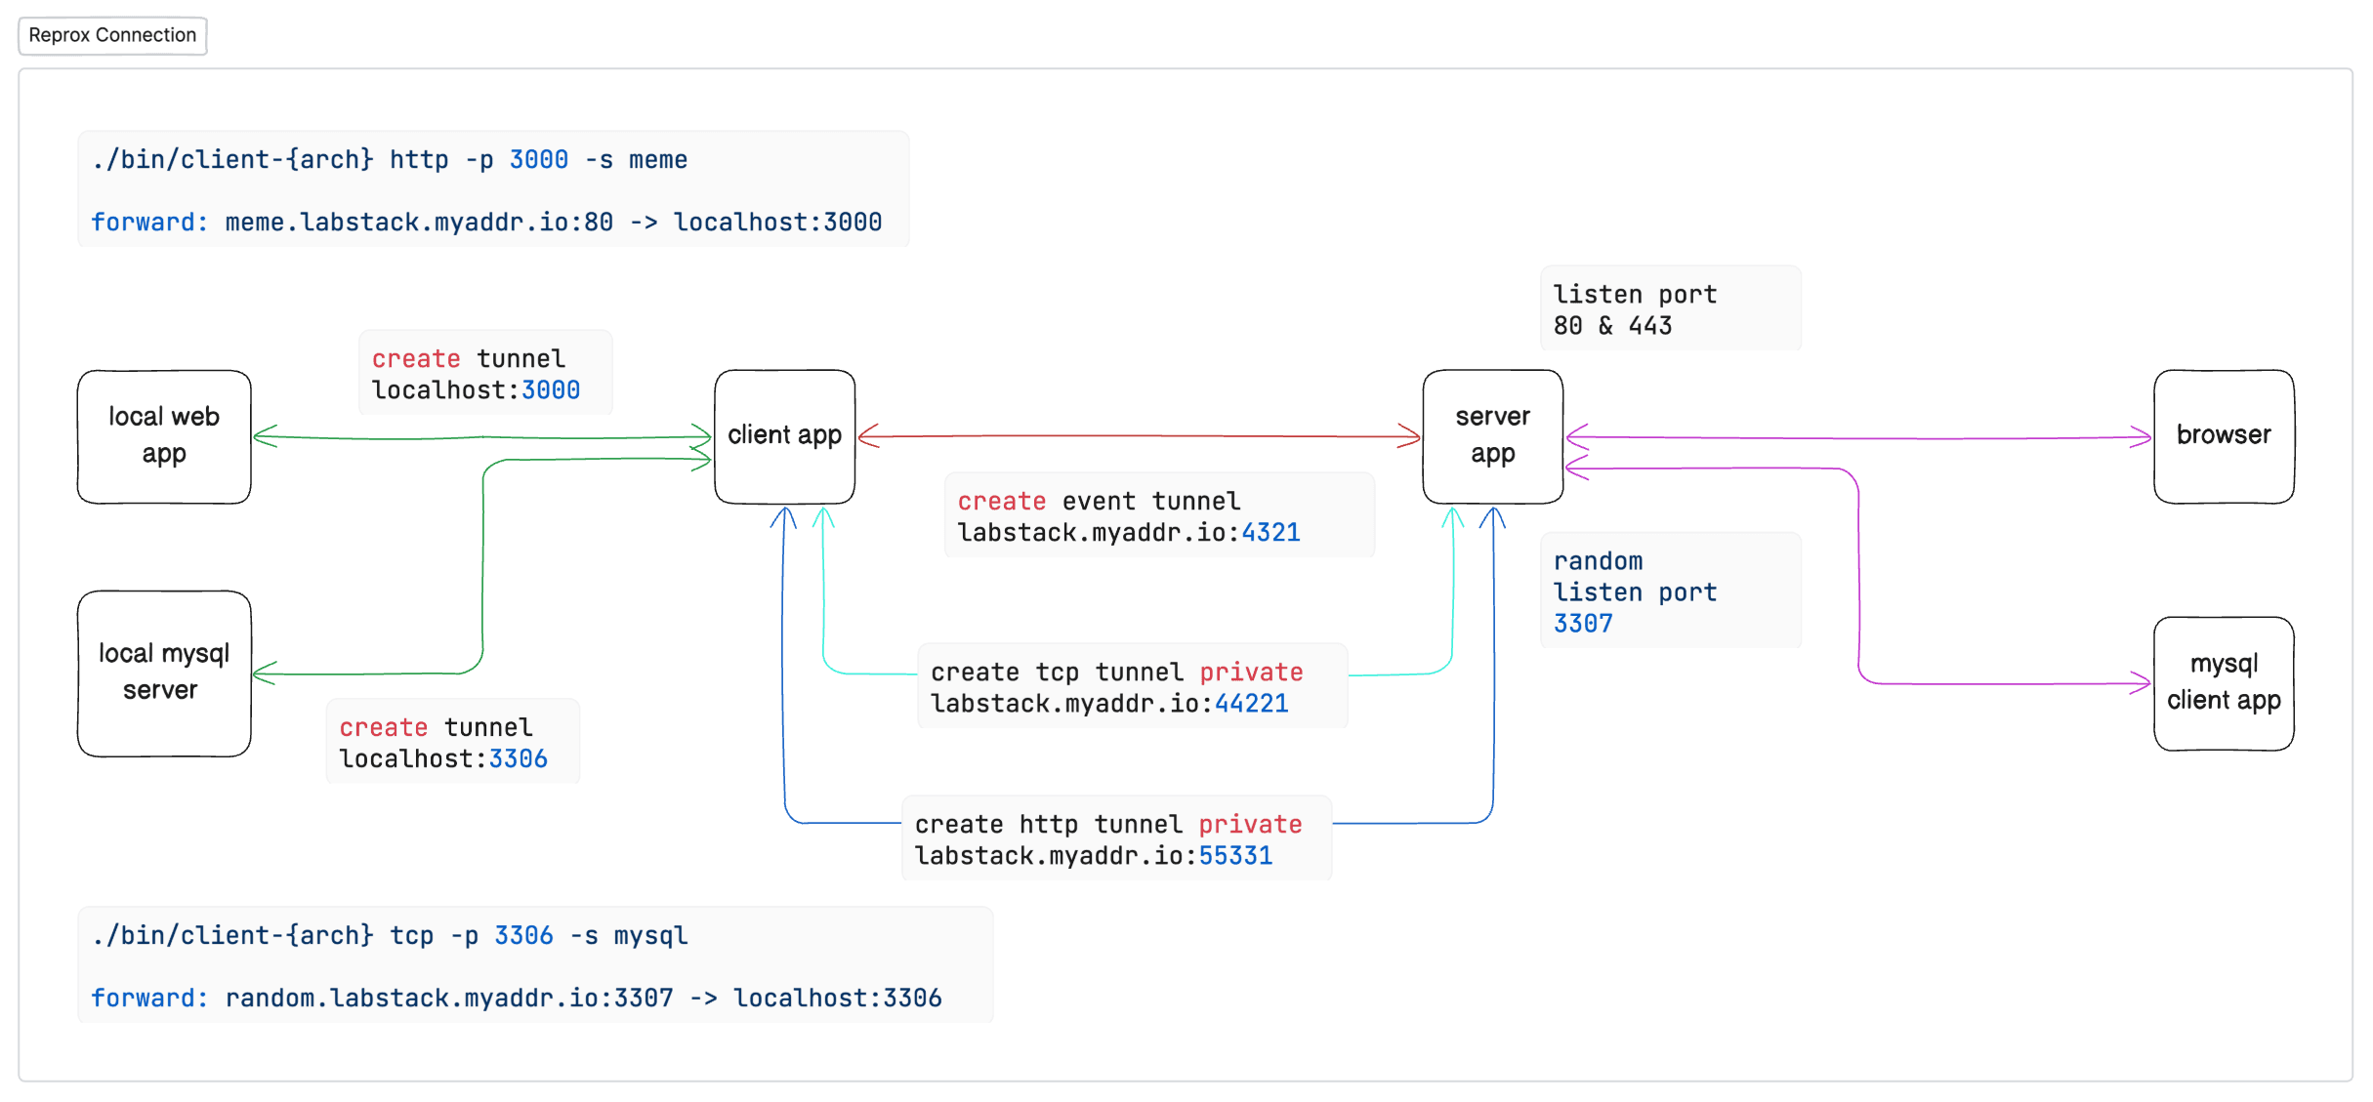
Task: Select the create event tunnel label
Action: point(1159,515)
